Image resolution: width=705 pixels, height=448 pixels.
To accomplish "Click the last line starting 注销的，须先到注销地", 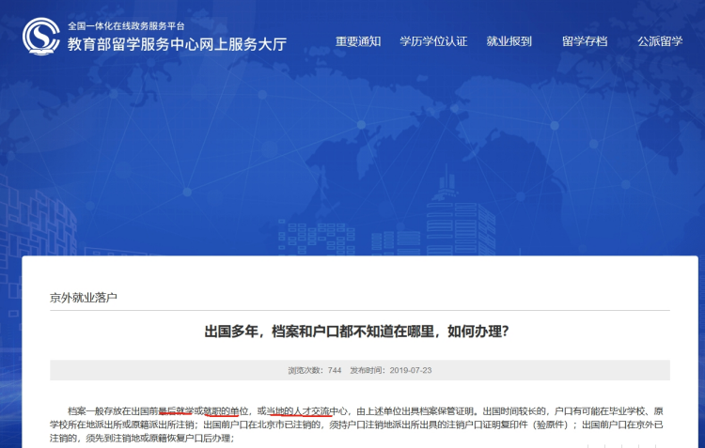I will [x=142, y=438].
